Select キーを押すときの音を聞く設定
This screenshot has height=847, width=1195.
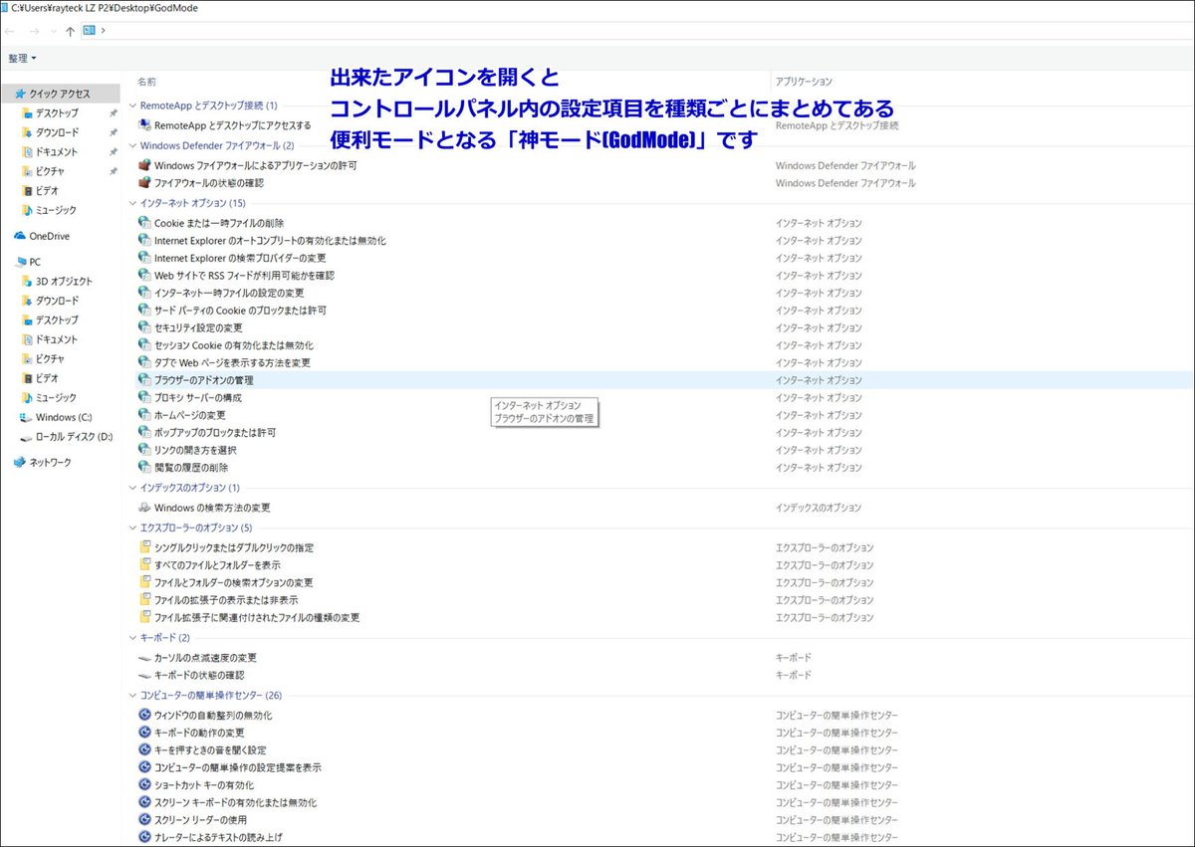coord(210,749)
